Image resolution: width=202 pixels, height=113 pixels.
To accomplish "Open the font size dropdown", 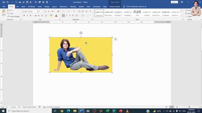I will [43, 11].
